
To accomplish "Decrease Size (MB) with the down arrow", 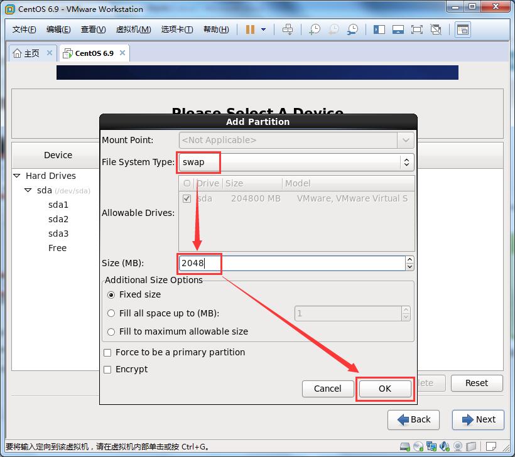I will click(x=409, y=267).
